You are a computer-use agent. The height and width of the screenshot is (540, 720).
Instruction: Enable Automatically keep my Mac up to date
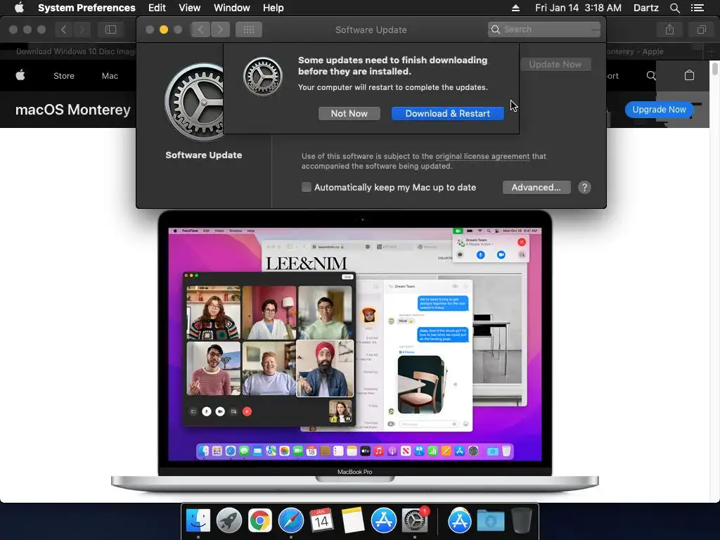point(307,187)
